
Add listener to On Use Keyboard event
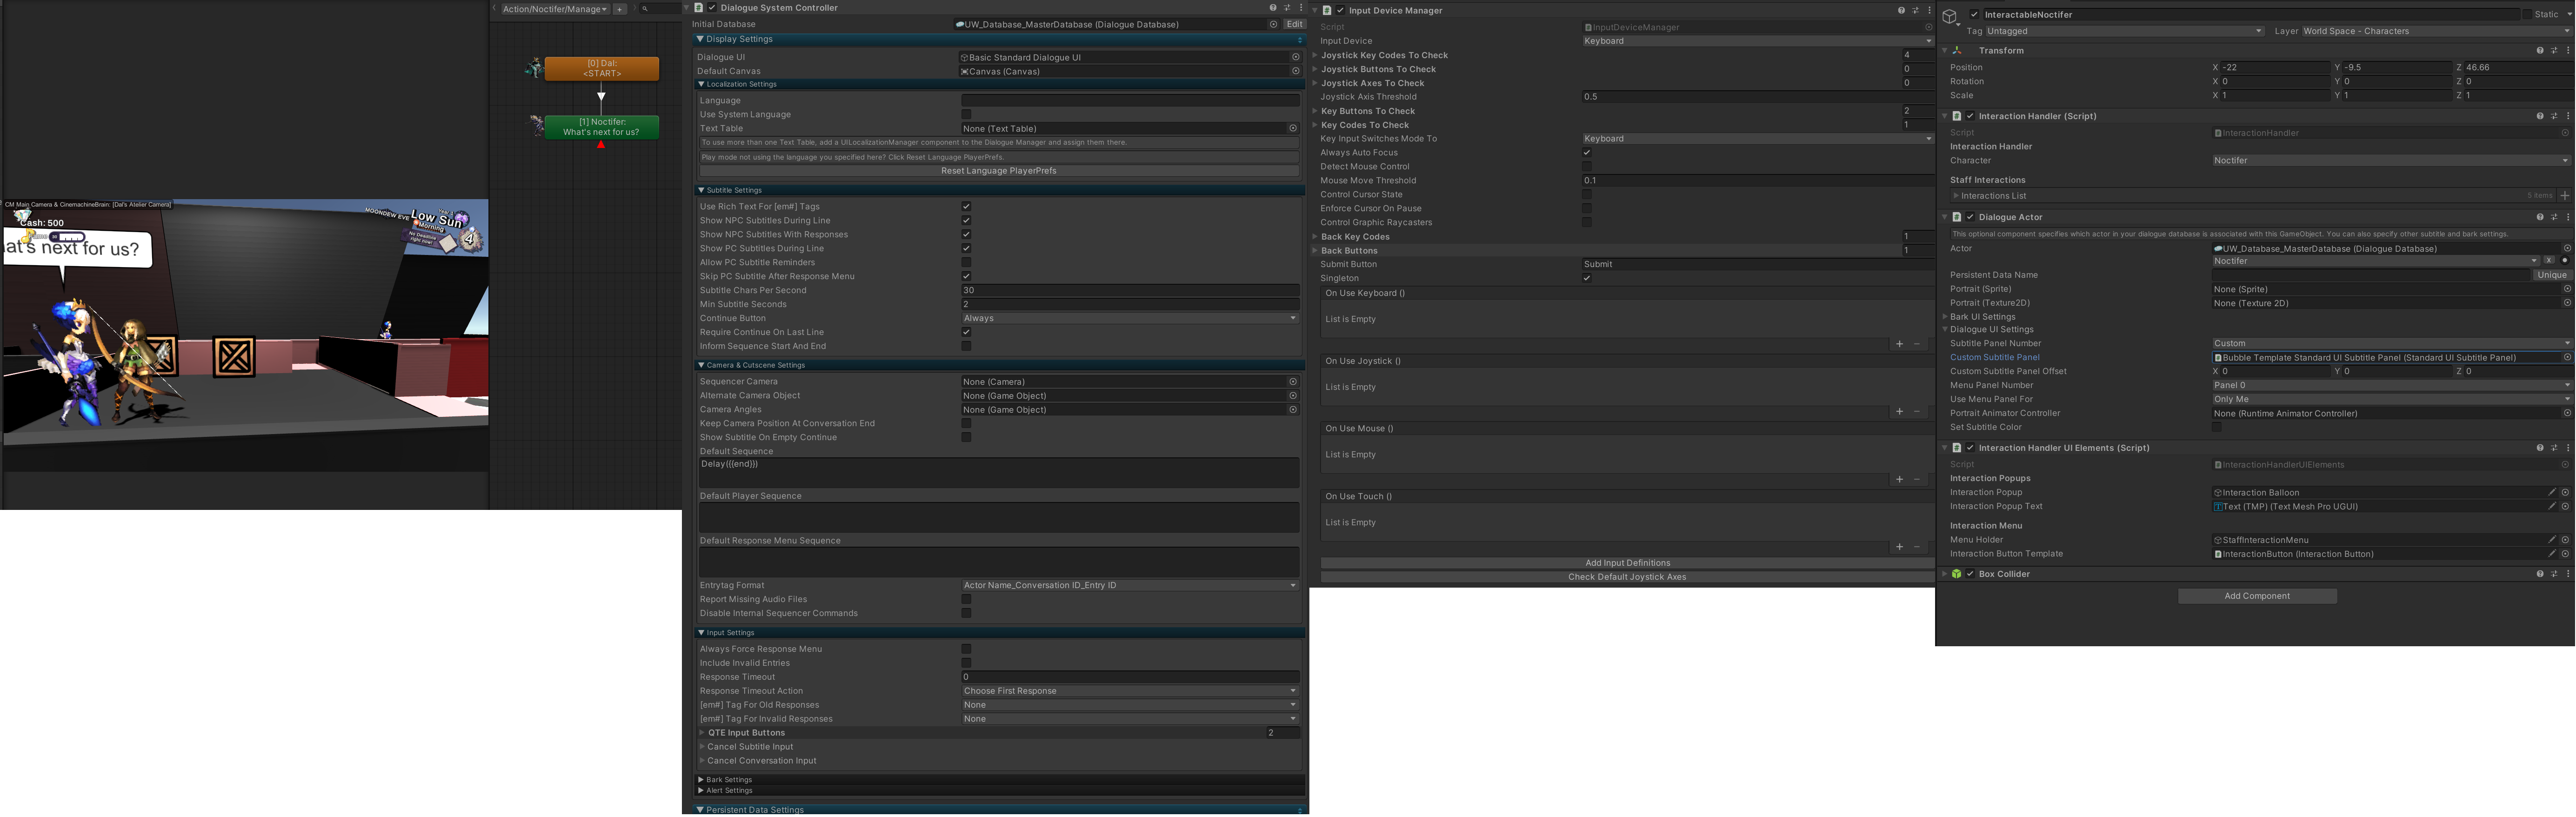point(1899,344)
